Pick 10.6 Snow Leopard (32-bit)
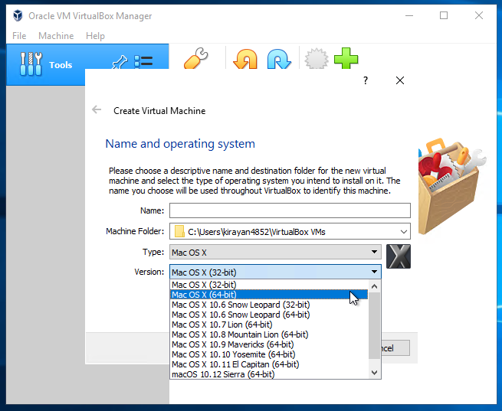 point(269,305)
